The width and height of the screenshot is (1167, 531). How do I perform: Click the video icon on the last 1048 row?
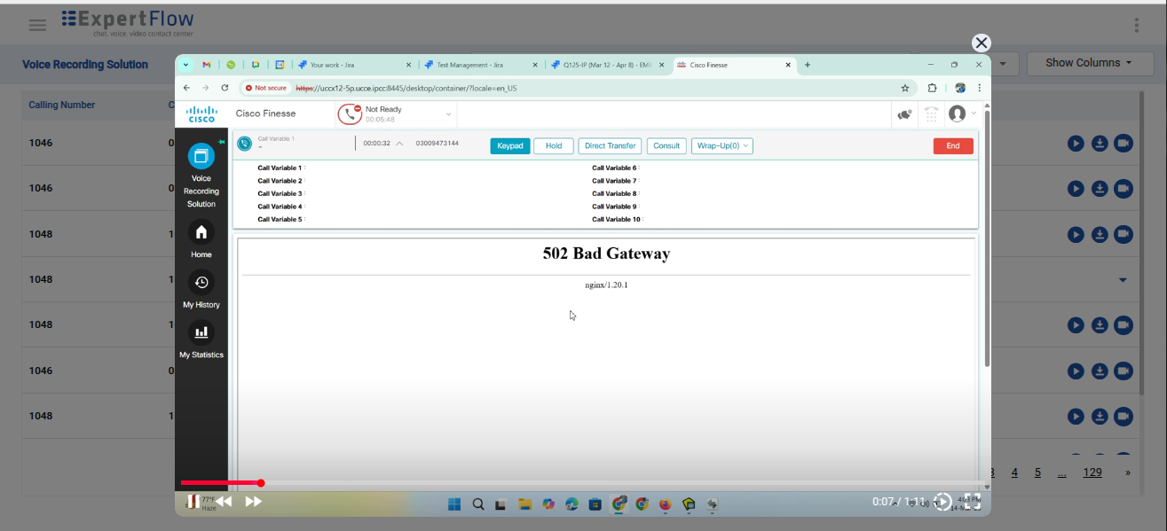click(x=1122, y=415)
